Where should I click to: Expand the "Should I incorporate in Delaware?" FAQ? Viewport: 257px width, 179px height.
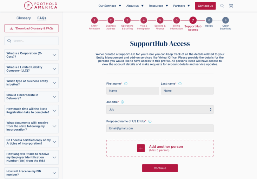tap(31, 97)
